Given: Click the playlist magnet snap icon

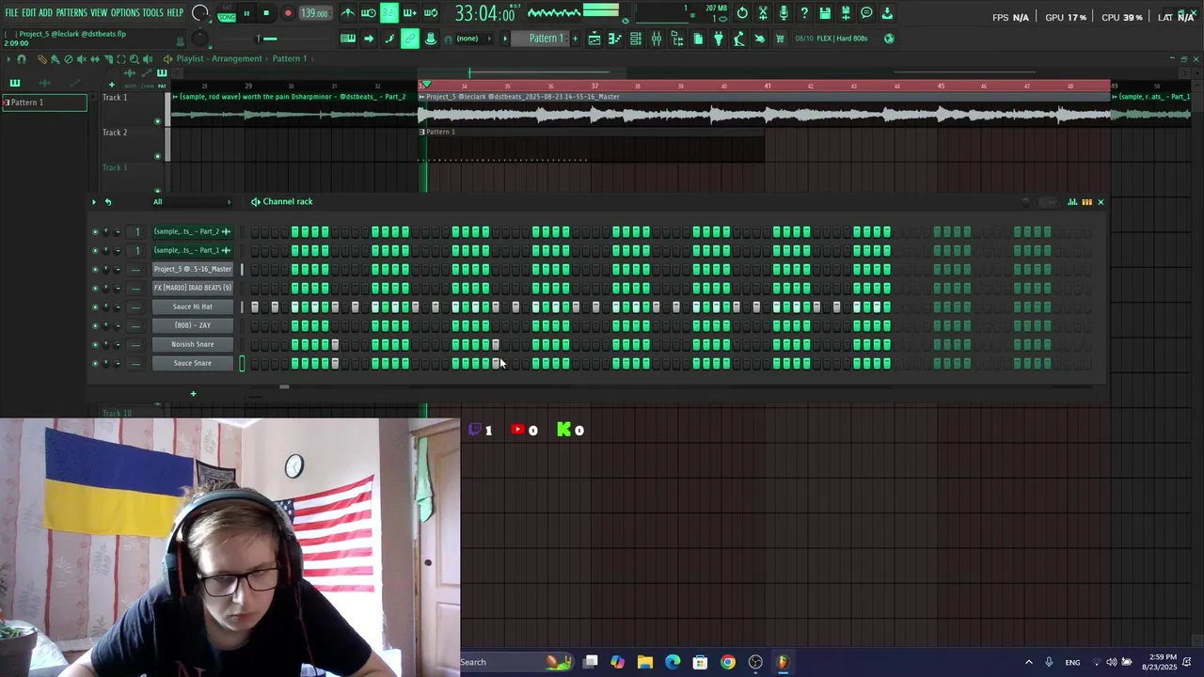Looking at the screenshot, I should tap(22, 58).
